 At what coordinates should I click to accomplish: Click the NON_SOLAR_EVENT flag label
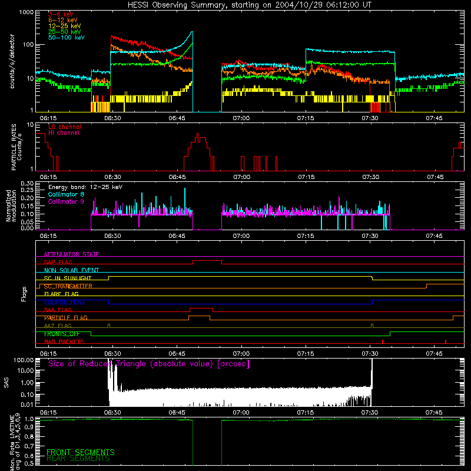pyautogui.click(x=71, y=270)
